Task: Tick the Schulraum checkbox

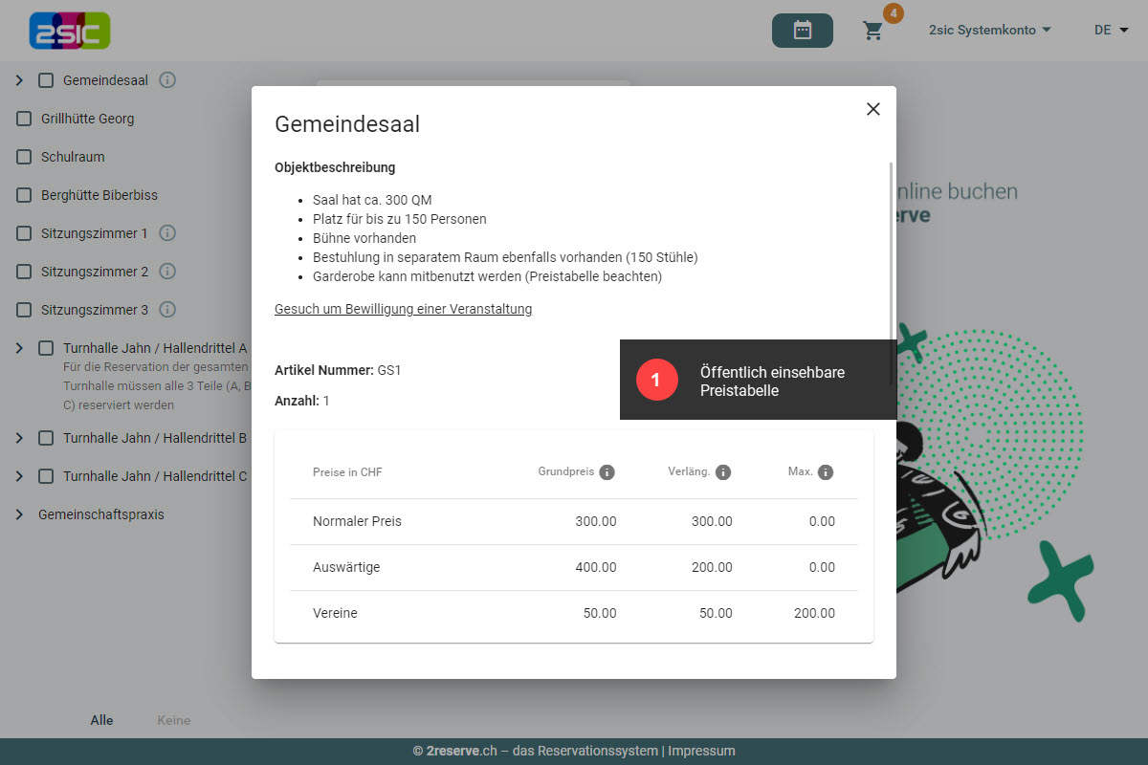Action: pyautogui.click(x=24, y=157)
